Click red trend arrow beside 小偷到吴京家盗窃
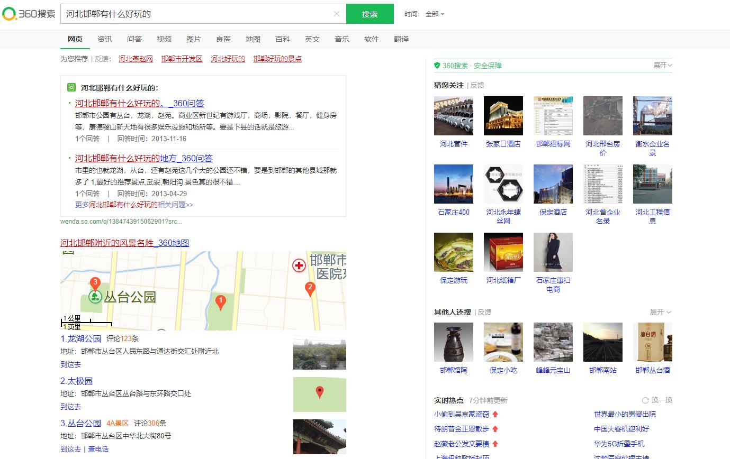The image size is (730, 459). pyautogui.click(x=494, y=415)
